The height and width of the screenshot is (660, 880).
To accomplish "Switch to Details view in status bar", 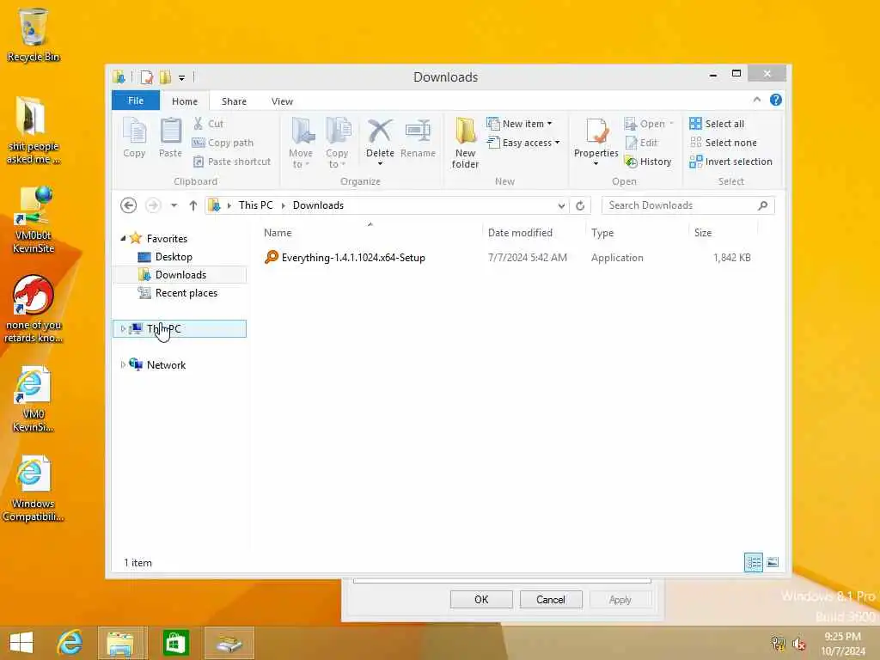I will pyautogui.click(x=753, y=562).
